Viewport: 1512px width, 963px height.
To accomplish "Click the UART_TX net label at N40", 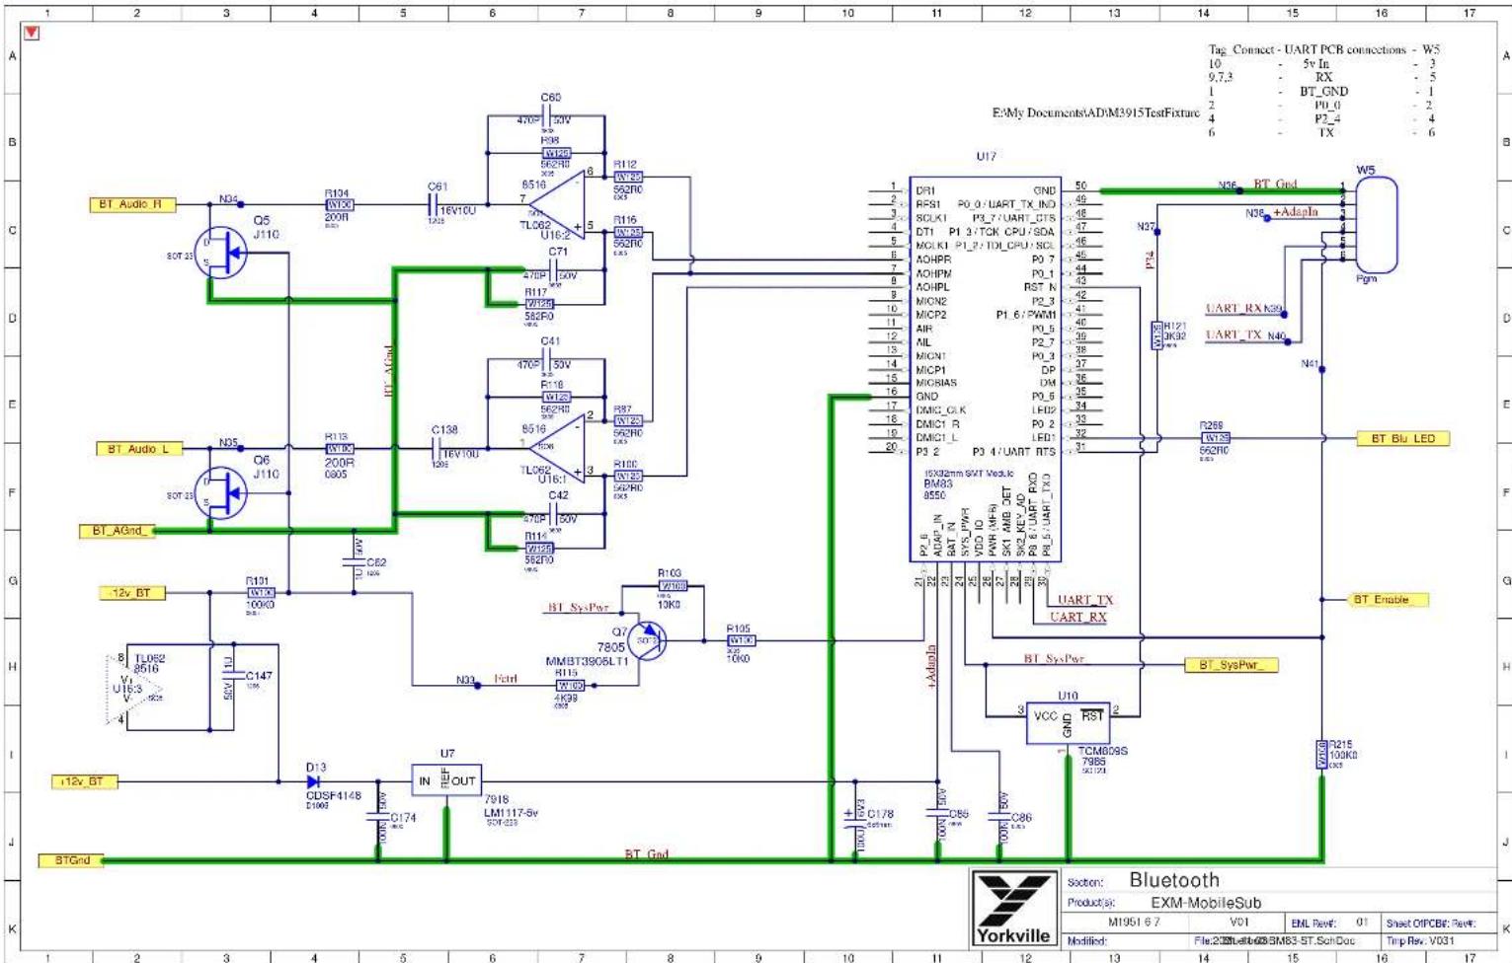I will [x=1233, y=335].
